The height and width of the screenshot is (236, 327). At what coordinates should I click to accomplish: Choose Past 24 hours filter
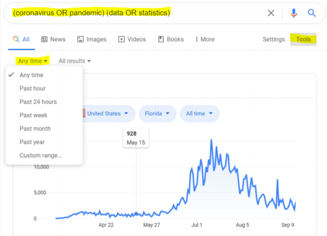click(38, 102)
